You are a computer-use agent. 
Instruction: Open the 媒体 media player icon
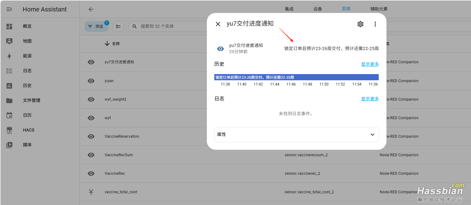(x=9, y=145)
